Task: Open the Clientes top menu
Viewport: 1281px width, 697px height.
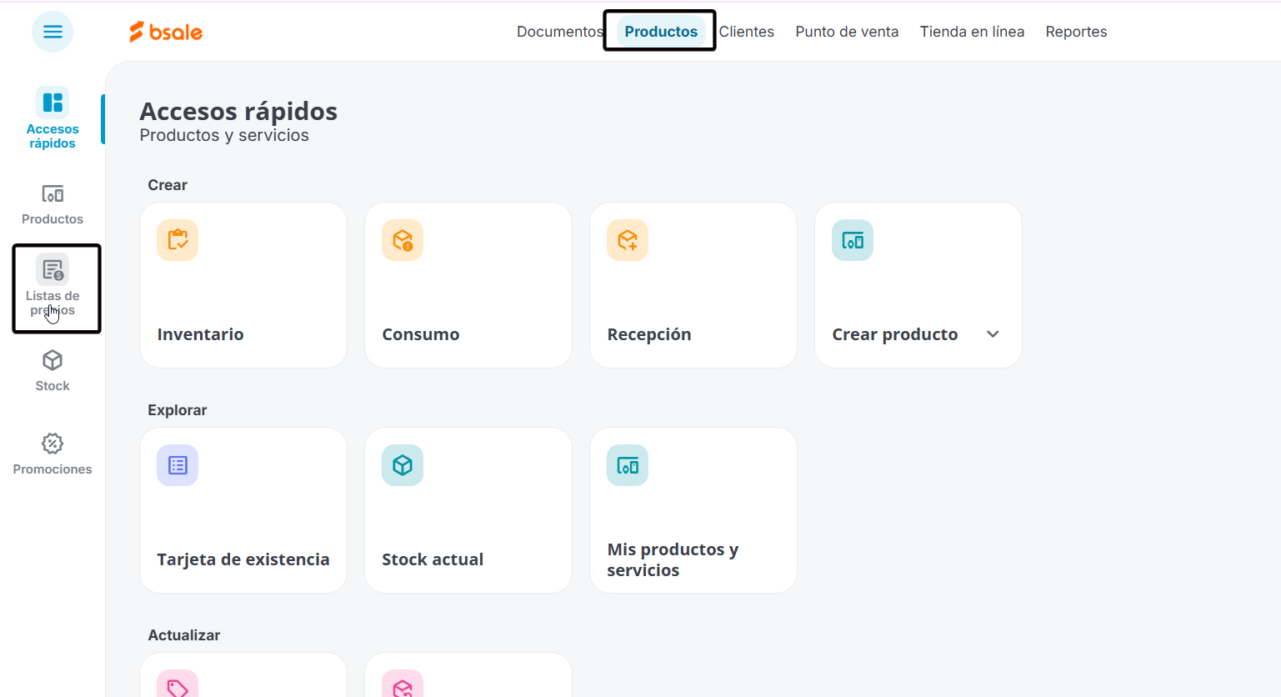Action: coord(747,32)
